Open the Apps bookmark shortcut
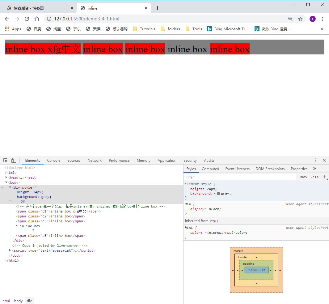 coord(13,29)
